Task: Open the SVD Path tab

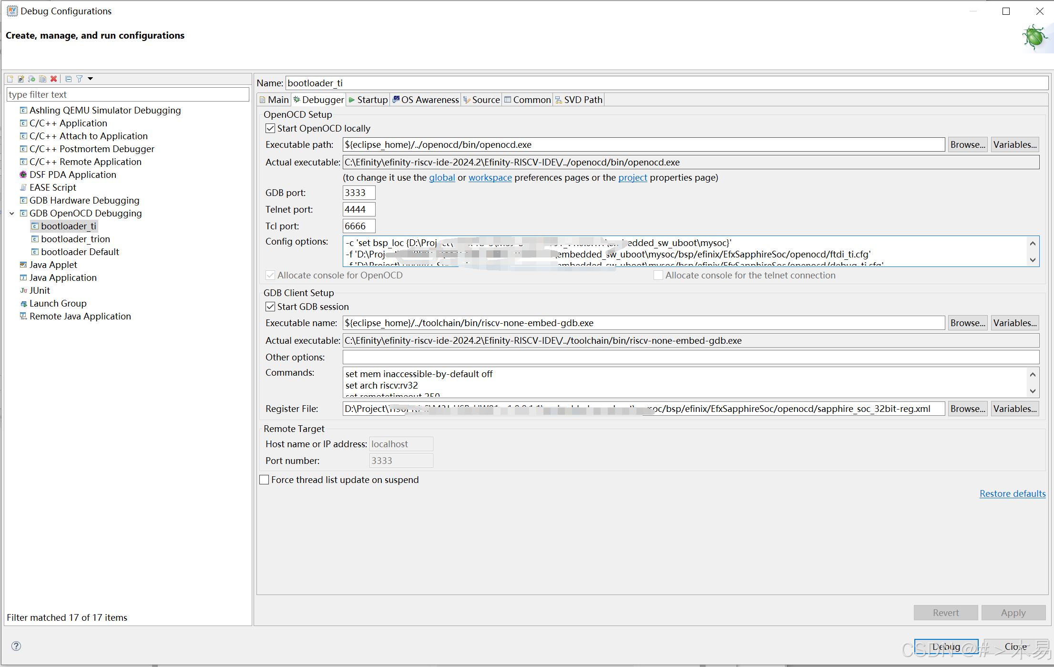Action: pos(579,100)
